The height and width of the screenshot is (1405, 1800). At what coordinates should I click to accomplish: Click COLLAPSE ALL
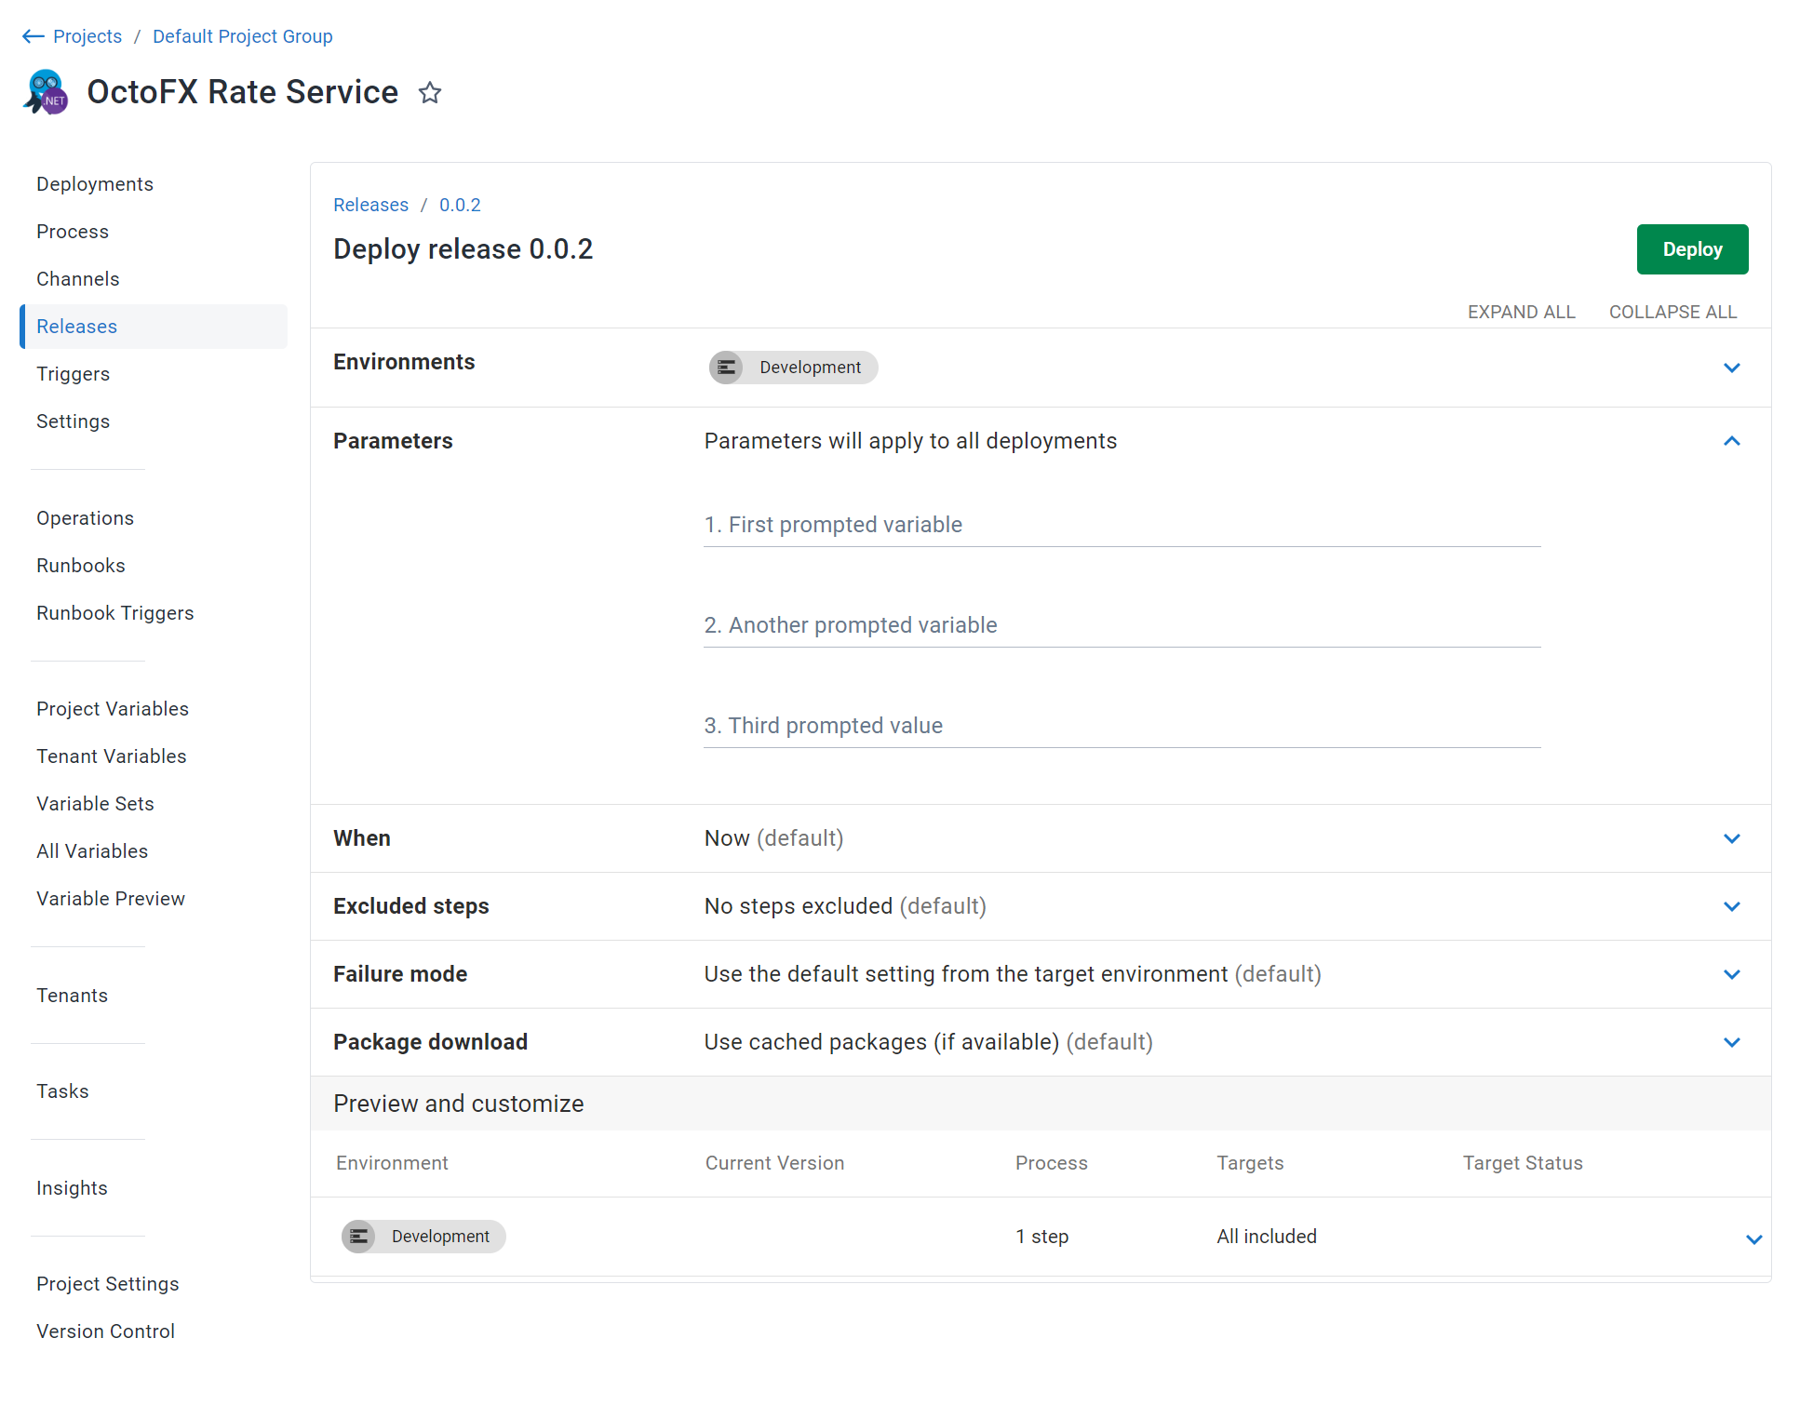tap(1672, 312)
